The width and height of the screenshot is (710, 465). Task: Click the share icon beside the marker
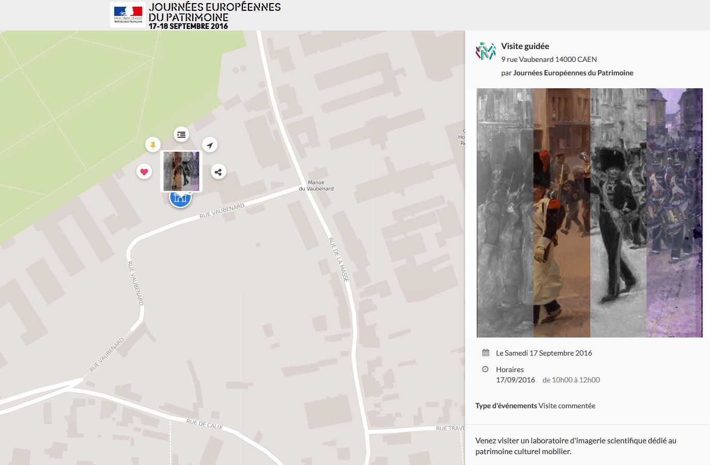pos(218,172)
